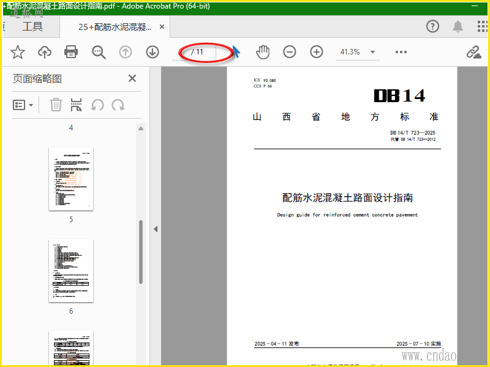
Task: Activate the hand pan tool
Action: tap(263, 52)
